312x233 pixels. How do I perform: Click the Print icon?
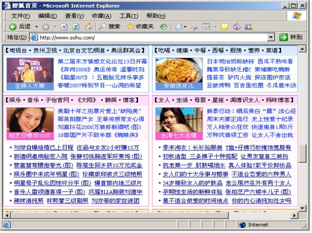194,26
